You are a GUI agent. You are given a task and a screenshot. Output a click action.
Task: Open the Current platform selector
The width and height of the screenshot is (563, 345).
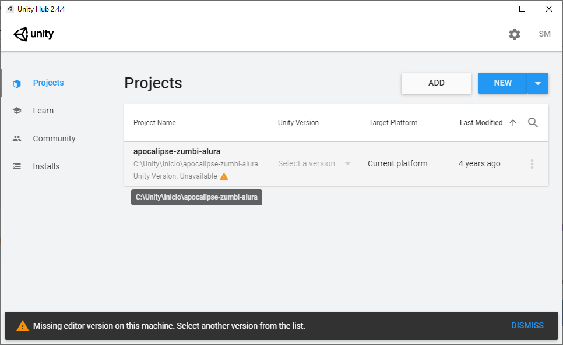[x=397, y=163]
